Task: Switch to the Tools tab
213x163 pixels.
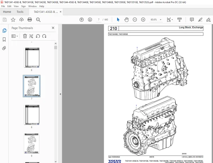Action: point(20,12)
